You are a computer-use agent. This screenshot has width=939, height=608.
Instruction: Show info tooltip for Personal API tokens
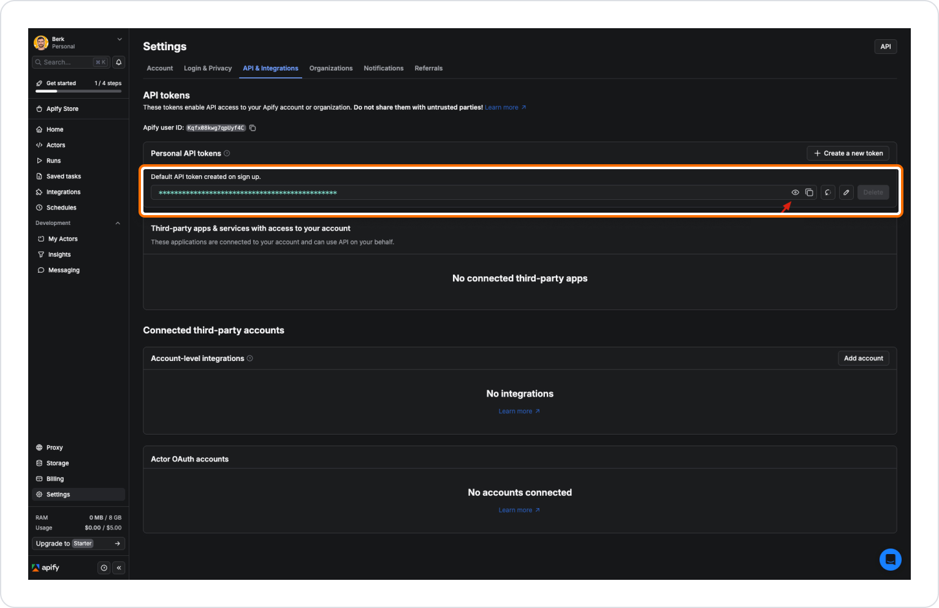[x=227, y=153]
